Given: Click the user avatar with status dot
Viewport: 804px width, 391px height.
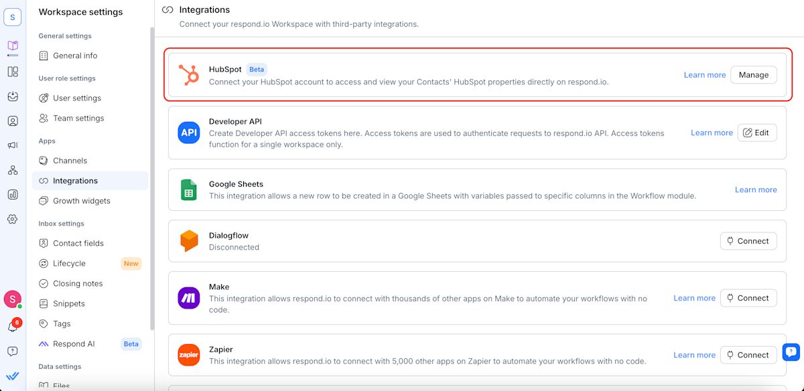Looking at the screenshot, I should (x=12, y=299).
